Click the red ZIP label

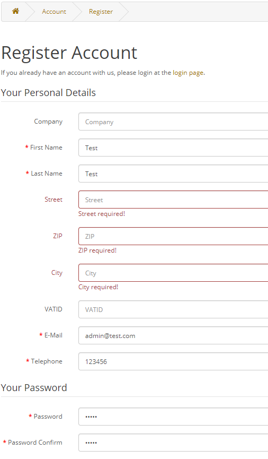coord(58,236)
